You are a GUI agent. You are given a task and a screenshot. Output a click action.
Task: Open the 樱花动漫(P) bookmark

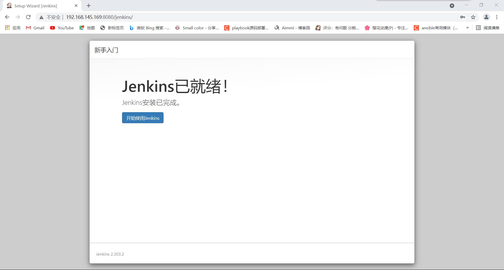coord(387,28)
